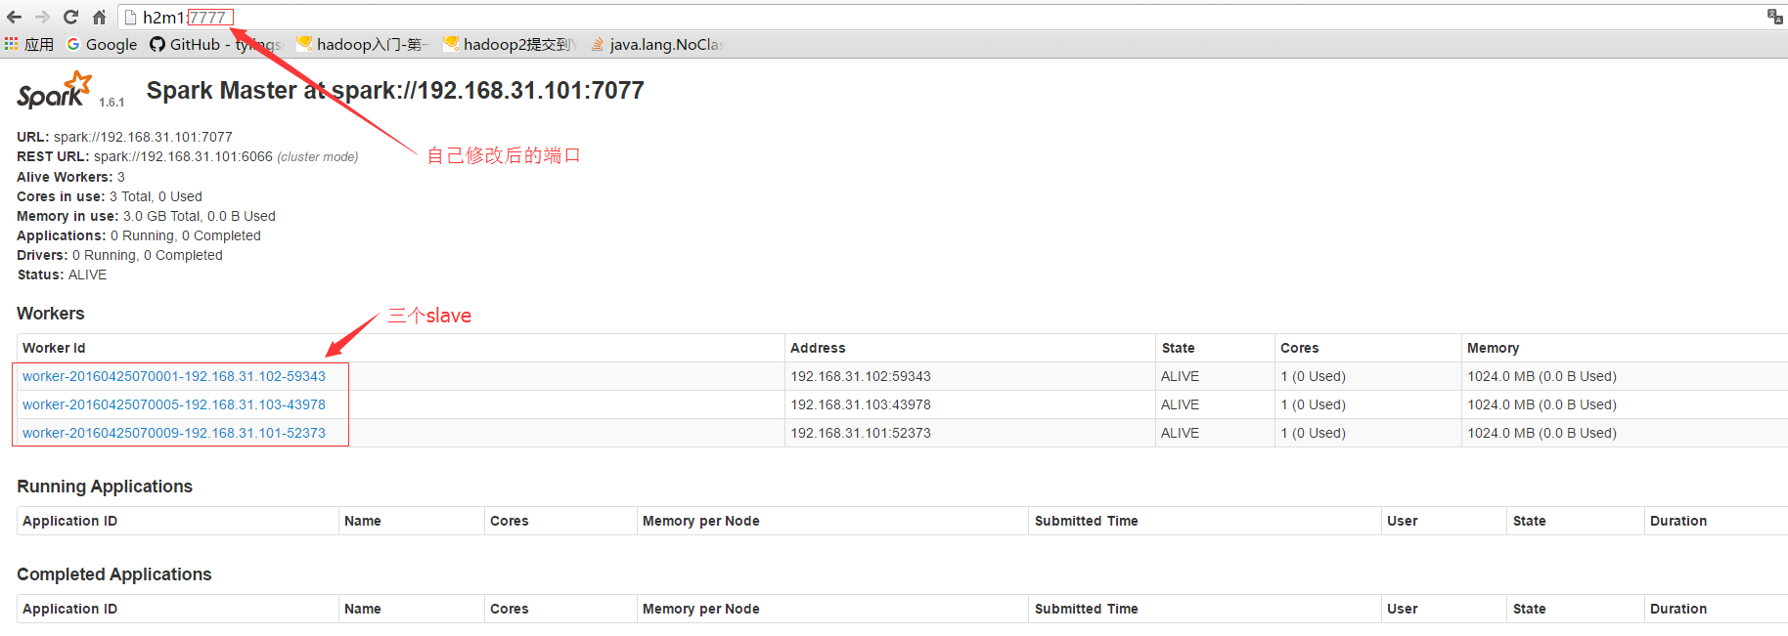Go to the browser home page icon
The width and height of the screenshot is (1788, 636).
click(99, 17)
